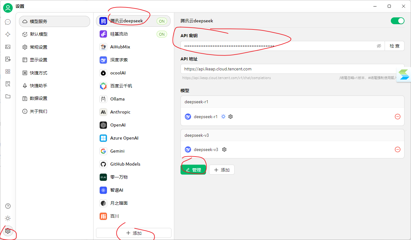Select the 智谱AI provider

click(x=133, y=190)
